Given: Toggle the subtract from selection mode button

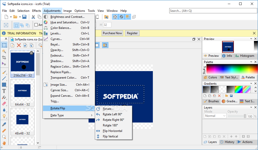Looking at the screenshot, I should pyautogui.click(x=28, y=25).
